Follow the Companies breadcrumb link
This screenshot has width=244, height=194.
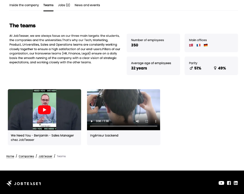tap(26, 156)
